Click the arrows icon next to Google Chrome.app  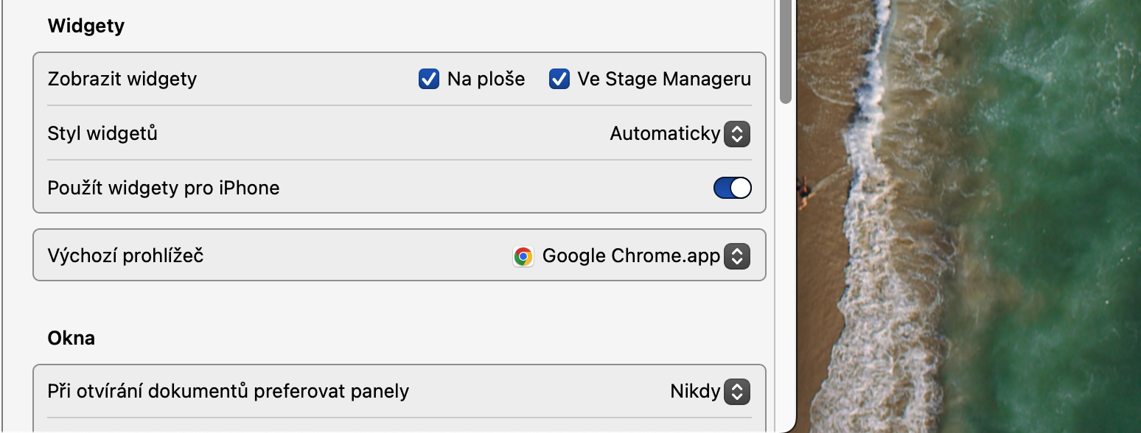[x=736, y=256]
